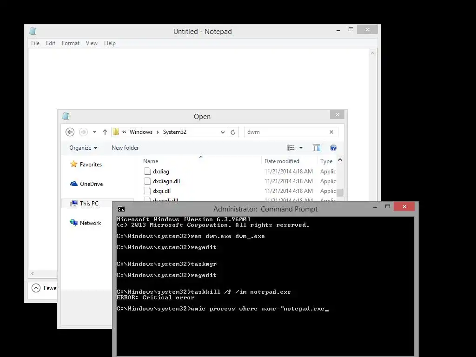476x357 pixels.
Task: Open the Organize dropdown
Action: pyautogui.click(x=83, y=148)
